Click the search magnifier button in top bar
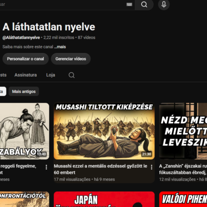Viewport: 207px width, 207px height. pyautogui.click(x=144, y=4)
